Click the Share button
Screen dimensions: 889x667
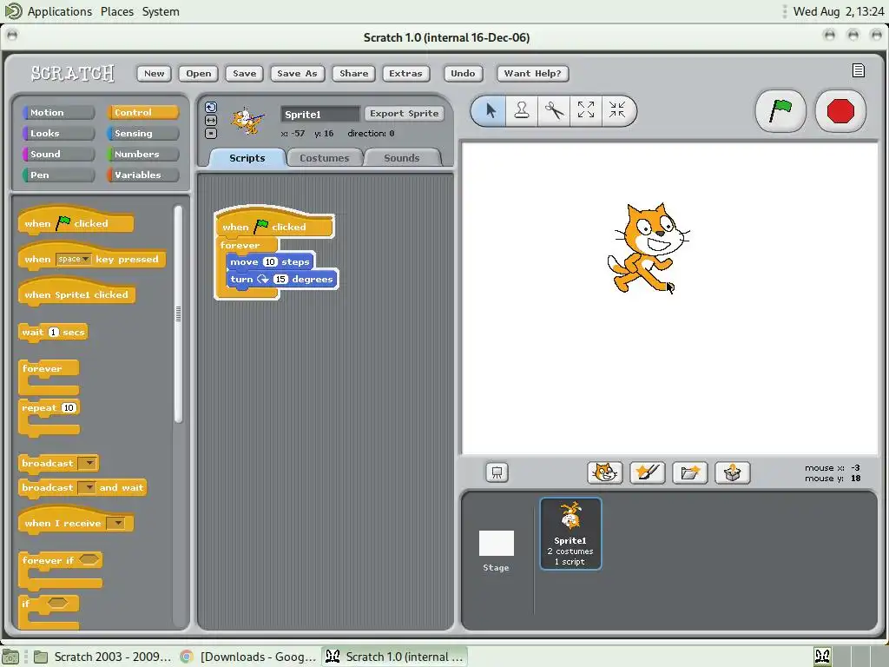click(354, 73)
